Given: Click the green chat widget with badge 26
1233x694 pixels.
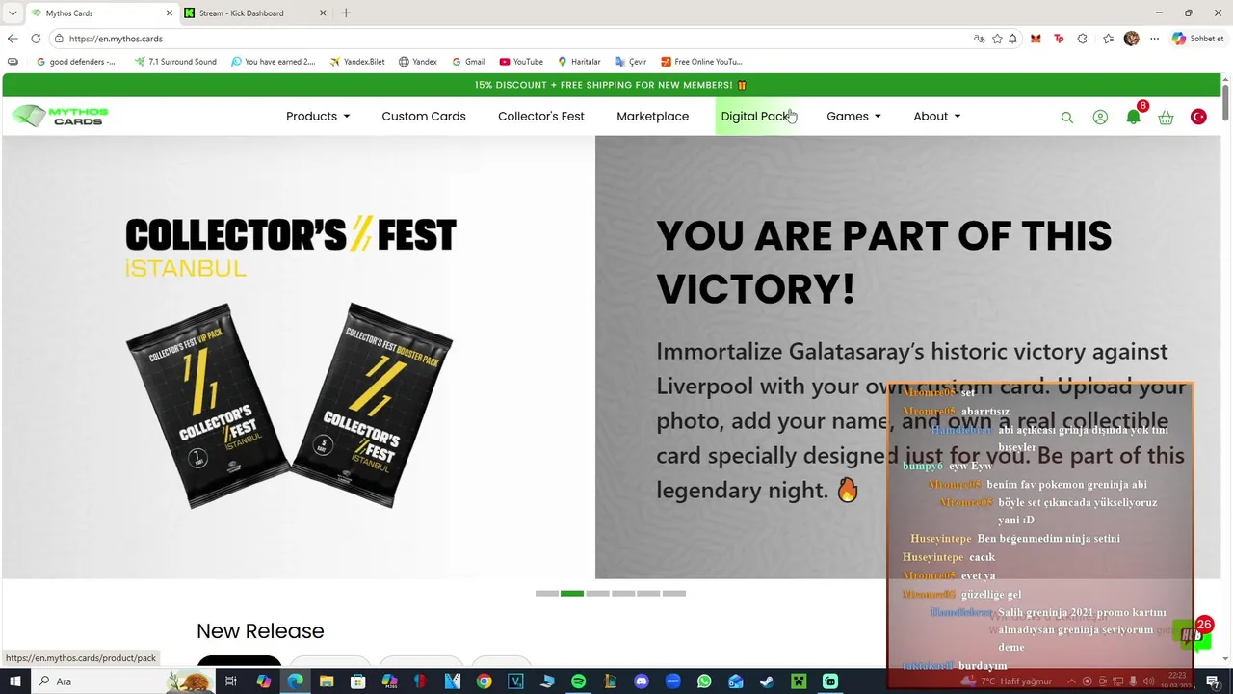Looking at the screenshot, I should coord(1193,634).
